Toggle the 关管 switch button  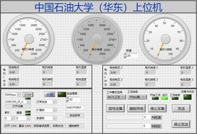tap(50, 95)
